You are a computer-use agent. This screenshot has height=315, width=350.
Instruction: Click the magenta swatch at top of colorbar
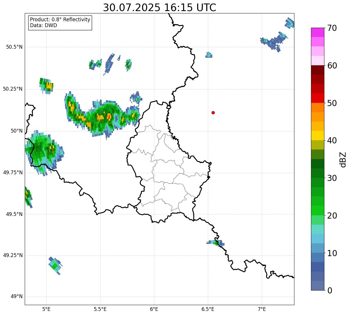[317, 32]
